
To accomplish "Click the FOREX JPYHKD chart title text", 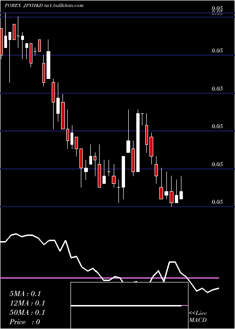I will point(23,6).
